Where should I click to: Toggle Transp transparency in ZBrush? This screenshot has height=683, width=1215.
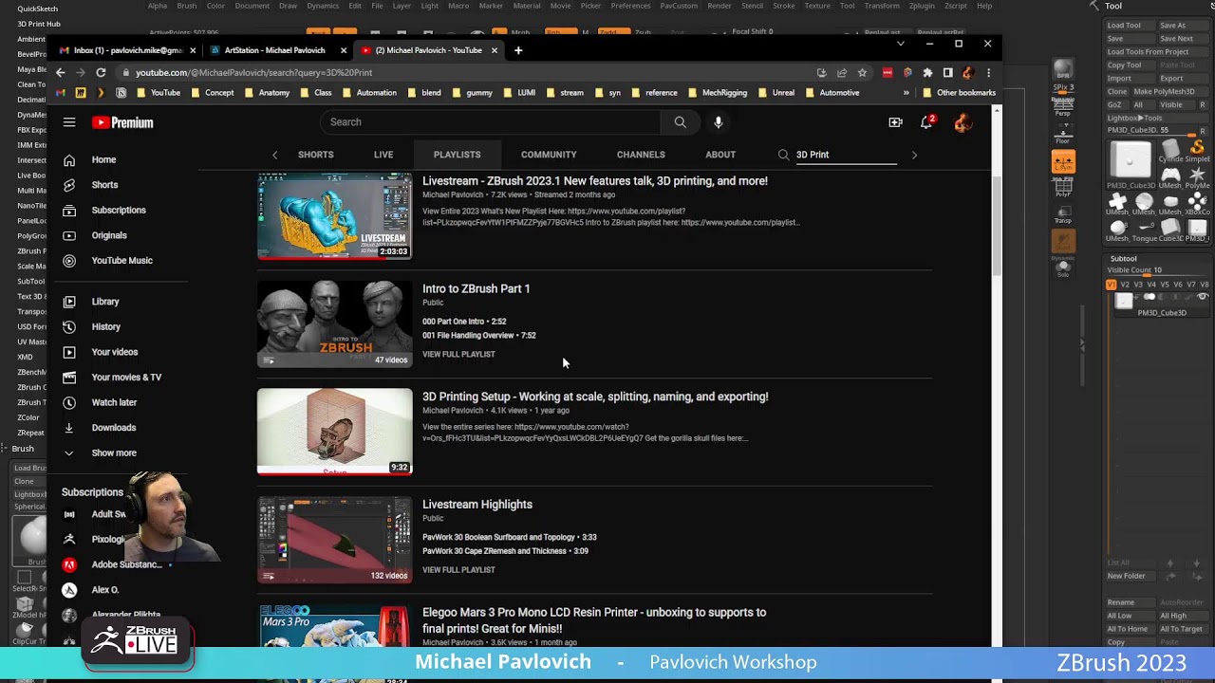pyautogui.click(x=1063, y=213)
